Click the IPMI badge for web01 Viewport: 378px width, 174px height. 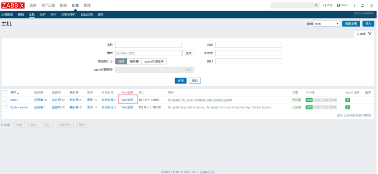coord(333,100)
